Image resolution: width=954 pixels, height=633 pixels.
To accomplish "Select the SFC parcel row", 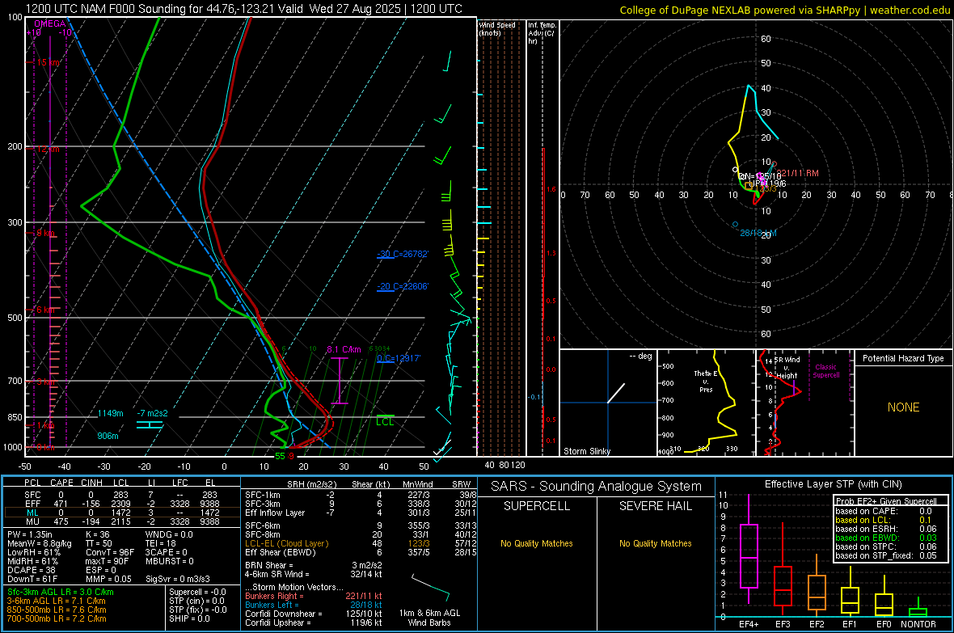I will [122, 495].
